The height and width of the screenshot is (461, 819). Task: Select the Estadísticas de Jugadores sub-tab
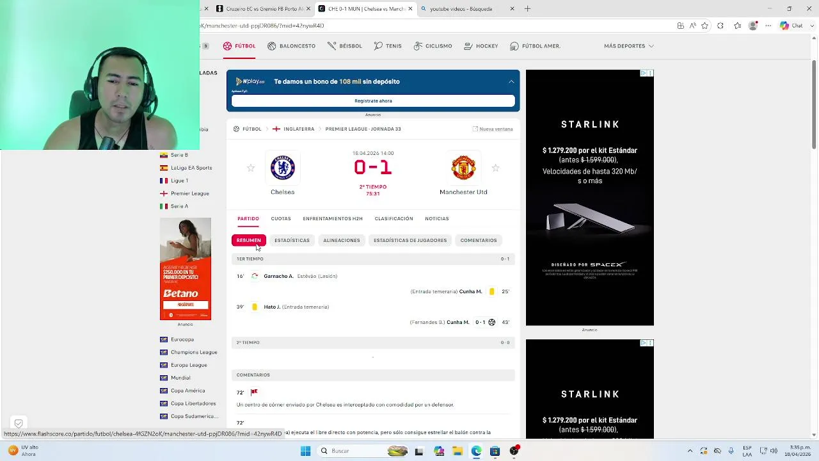(x=410, y=240)
